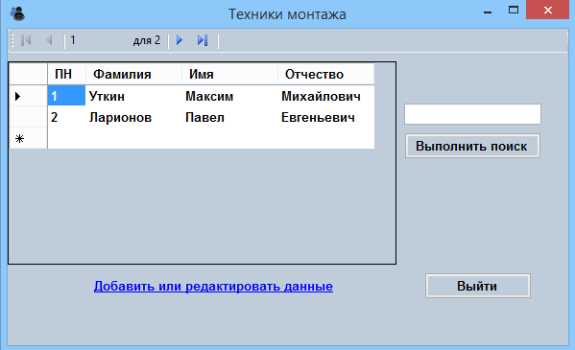Select the cell Павел
Screen dimensions: 575x350
(230, 117)
